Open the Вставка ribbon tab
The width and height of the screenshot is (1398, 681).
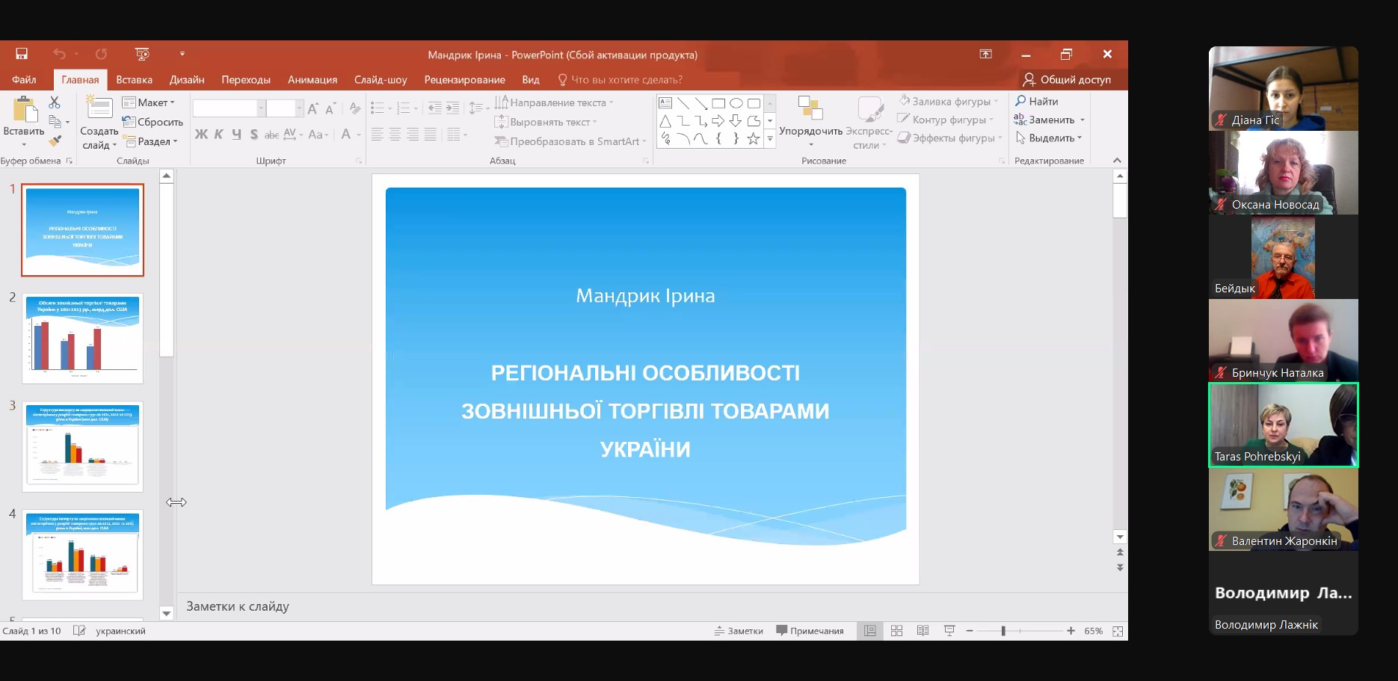pos(134,80)
